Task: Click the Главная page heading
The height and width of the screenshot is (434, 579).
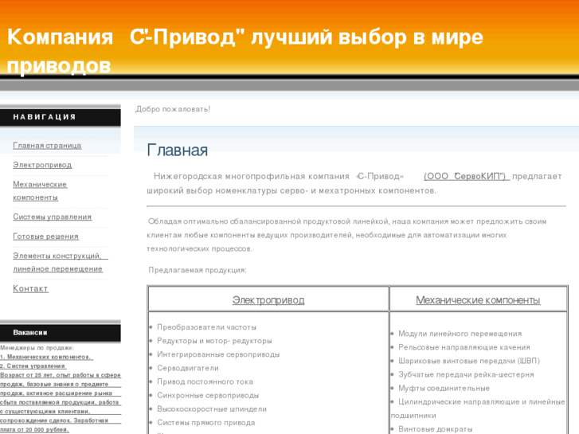Action: [178, 151]
